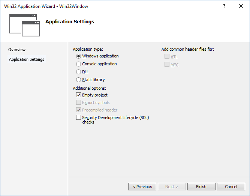250x196 pixels.
Task: Click the MFC header files checkbox
Action: (x=167, y=65)
